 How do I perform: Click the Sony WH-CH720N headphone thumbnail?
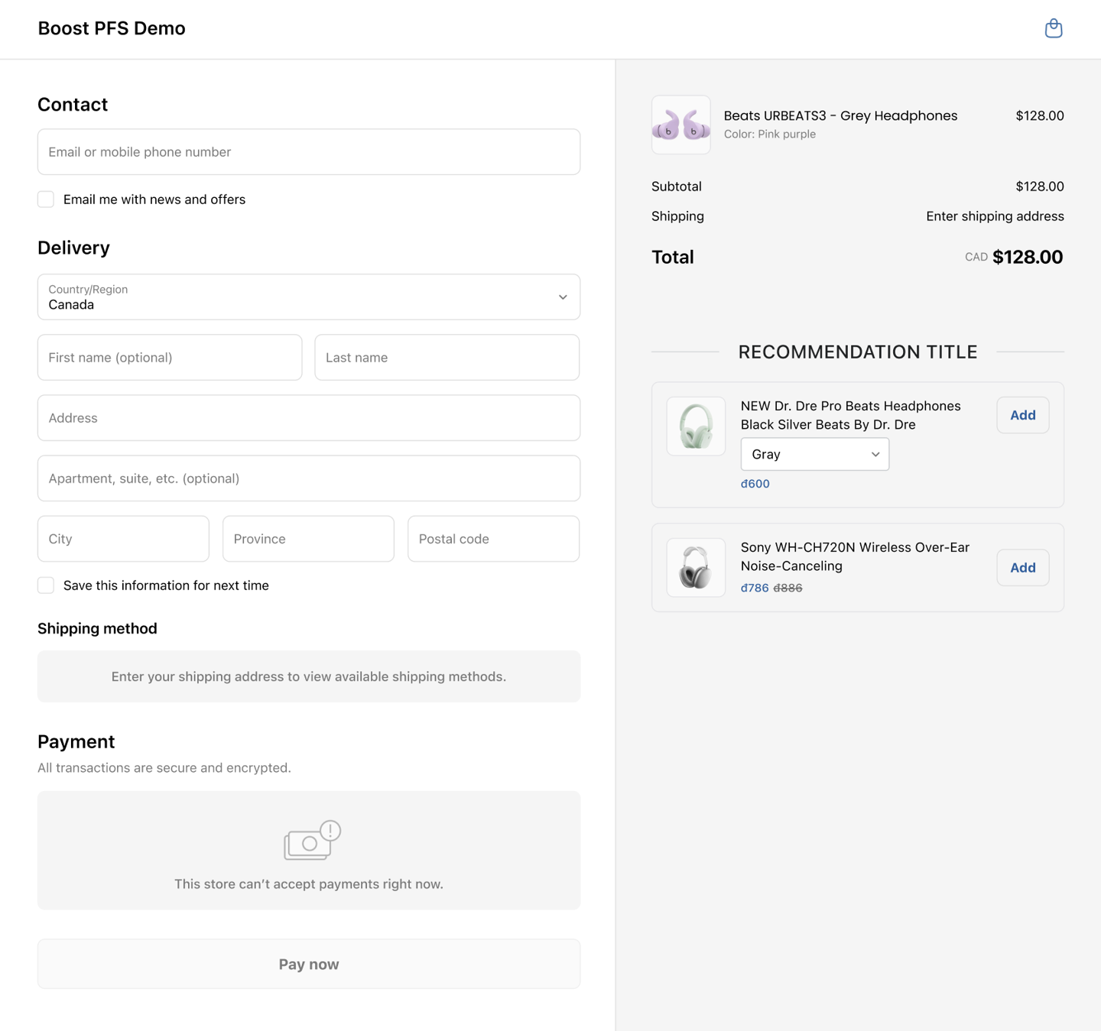click(696, 568)
